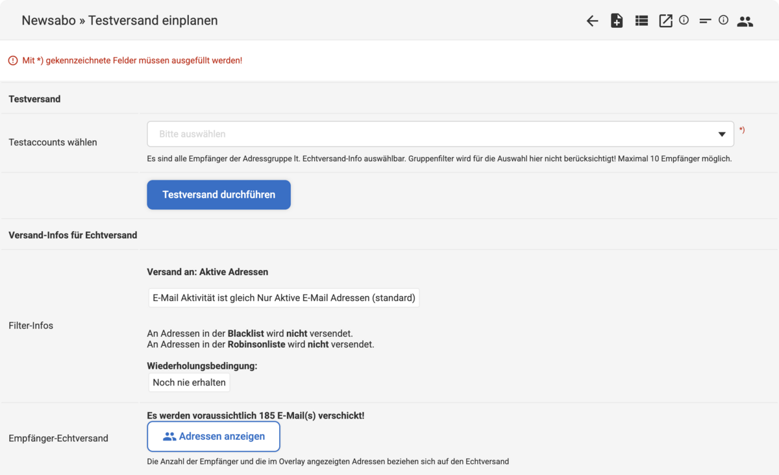Click the 'Testaccounts wählen' label
Viewport: 779px width, 475px height.
point(53,142)
